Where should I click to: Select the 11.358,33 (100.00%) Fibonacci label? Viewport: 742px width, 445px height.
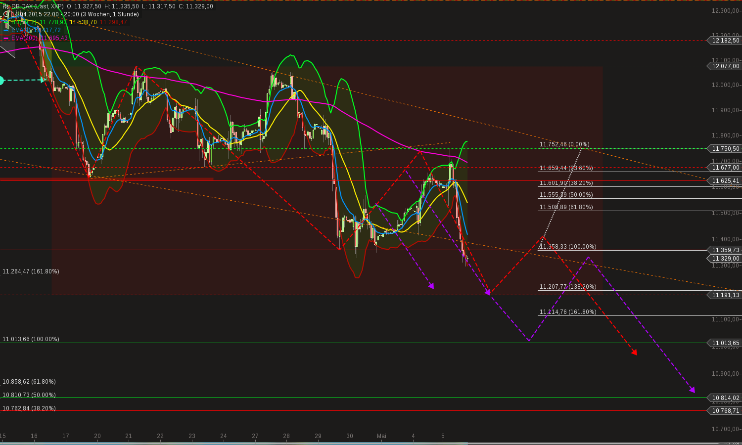[x=567, y=246]
